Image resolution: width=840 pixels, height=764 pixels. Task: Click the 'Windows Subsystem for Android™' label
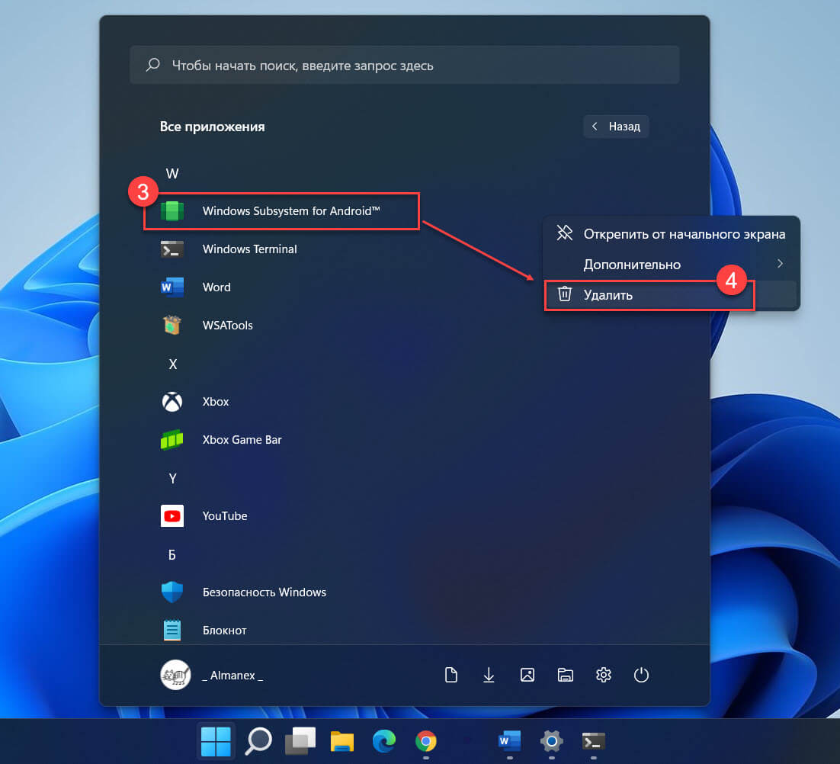click(x=291, y=211)
